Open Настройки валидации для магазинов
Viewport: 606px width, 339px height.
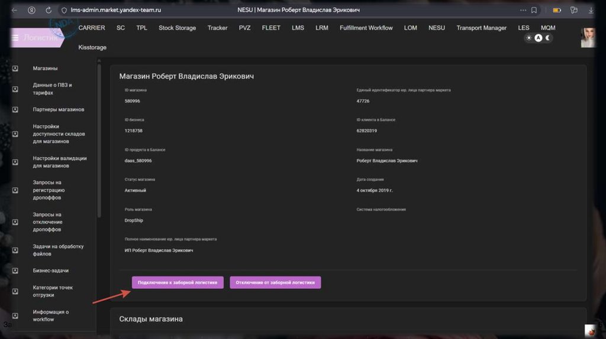tap(60, 162)
